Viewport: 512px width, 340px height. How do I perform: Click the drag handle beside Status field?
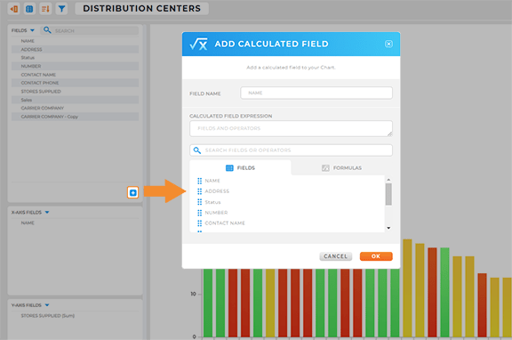(199, 202)
